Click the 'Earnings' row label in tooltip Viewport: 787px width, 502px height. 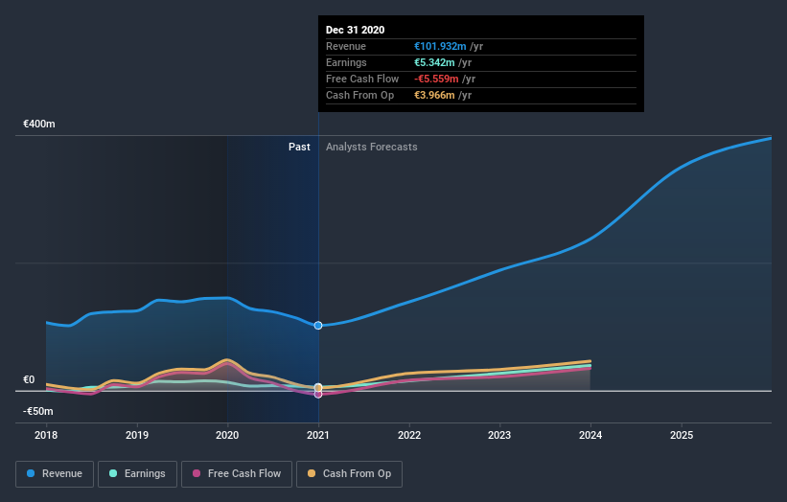tap(346, 62)
